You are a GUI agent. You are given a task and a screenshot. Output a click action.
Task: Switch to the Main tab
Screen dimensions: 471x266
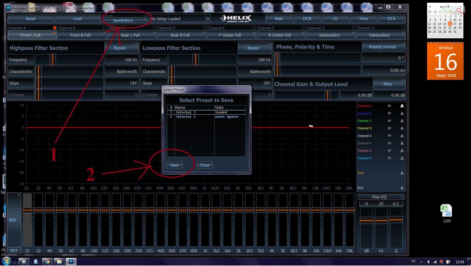(279, 19)
